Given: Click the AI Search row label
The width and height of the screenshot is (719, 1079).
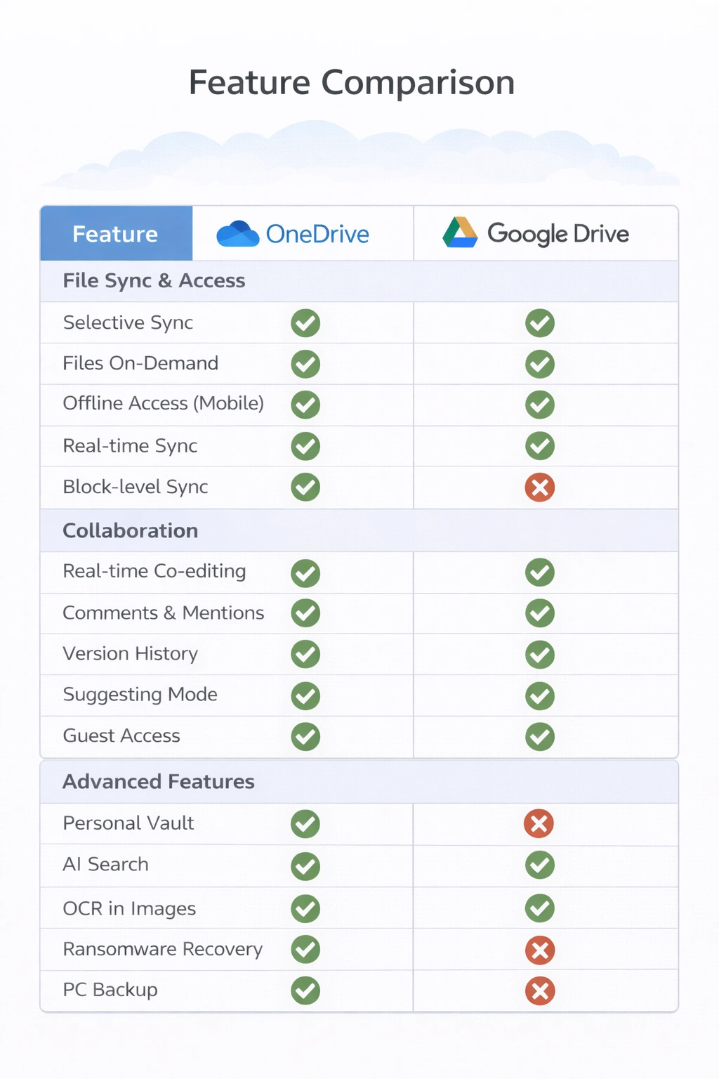Looking at the screenshot, I should pos(105,865).
